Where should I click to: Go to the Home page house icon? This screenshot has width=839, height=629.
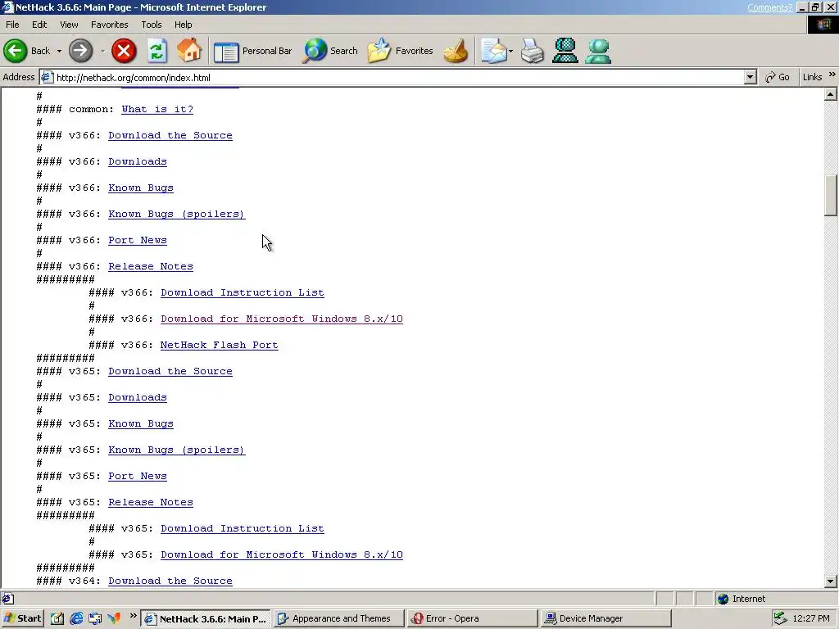click(189, 51)
